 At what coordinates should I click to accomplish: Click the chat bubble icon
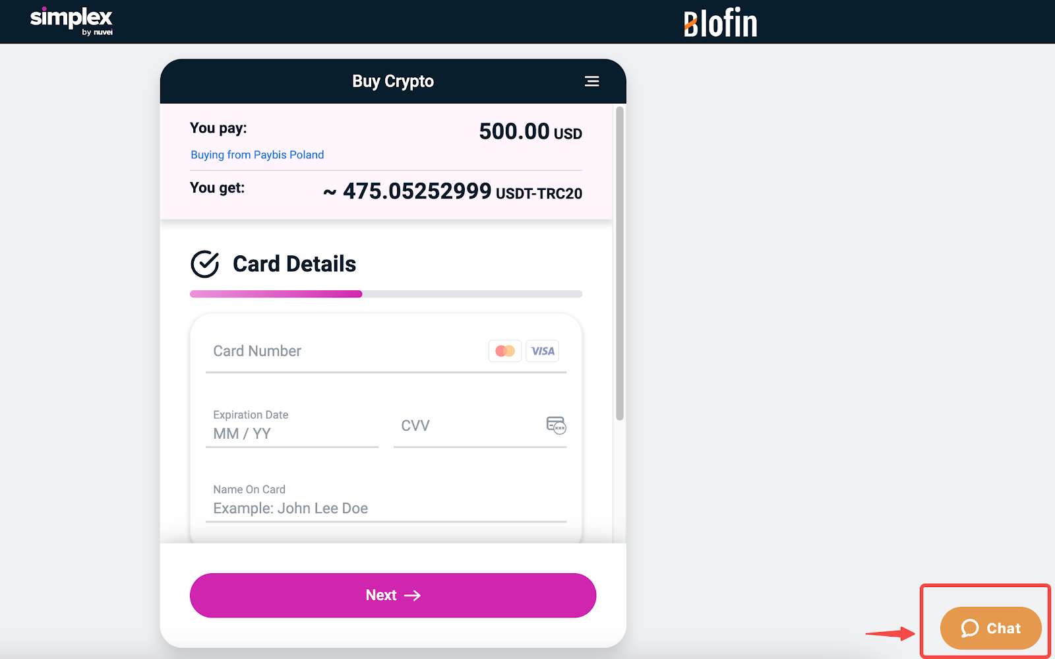[969, 628]
